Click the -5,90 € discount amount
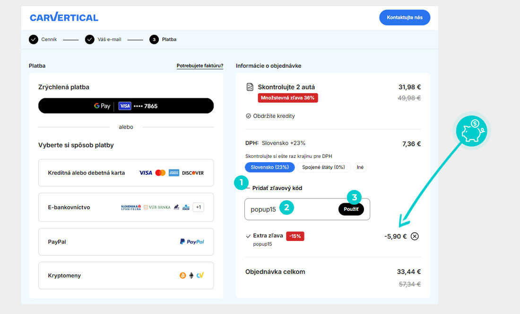 pyautogui.click(x=396, y=237)
